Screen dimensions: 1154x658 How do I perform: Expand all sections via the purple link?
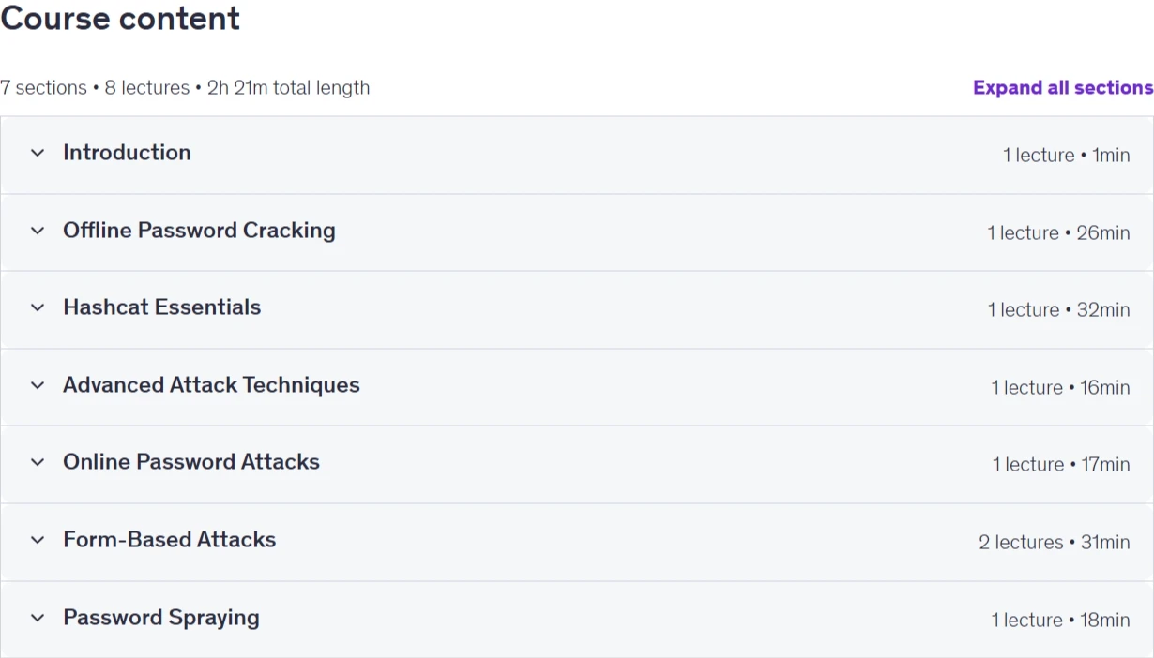tap(1063, 87)
